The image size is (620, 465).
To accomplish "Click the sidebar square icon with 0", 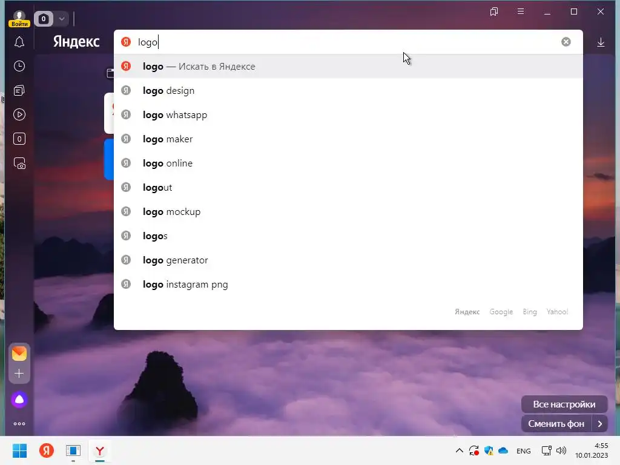I will (19, 139).
